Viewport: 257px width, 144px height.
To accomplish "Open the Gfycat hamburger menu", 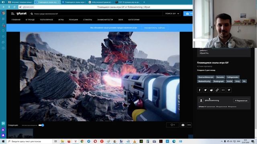I will (x=12, y=14).
